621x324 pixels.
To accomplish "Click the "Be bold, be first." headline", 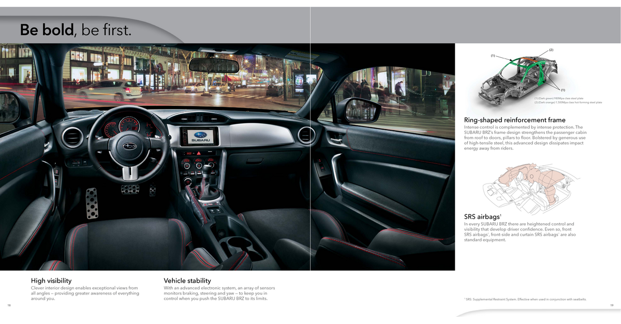I will (76, 30).
